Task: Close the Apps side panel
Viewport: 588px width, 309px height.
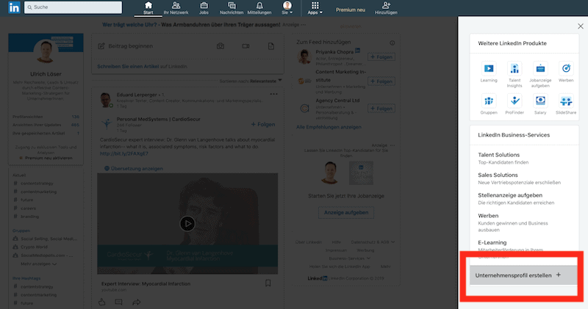Action: pyautogui.click(x=581, y=26)
